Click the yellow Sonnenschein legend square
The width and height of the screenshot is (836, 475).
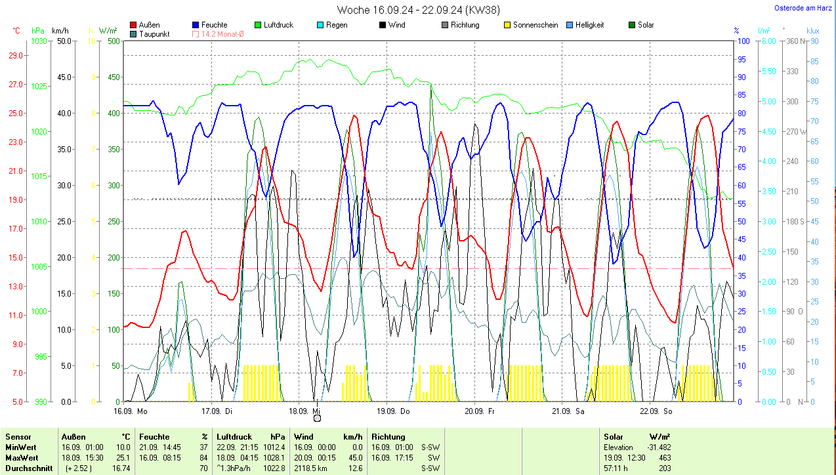pyautogui.click(x=507, y=25)
